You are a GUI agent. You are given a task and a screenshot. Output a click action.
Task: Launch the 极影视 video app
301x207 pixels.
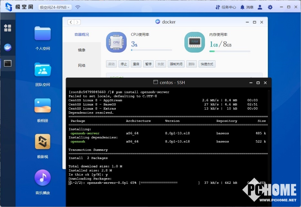tap(43, 142)
